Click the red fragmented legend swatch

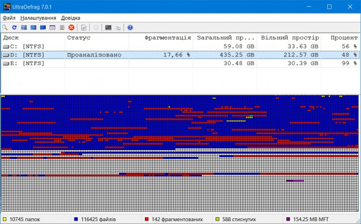coord(147,219)
